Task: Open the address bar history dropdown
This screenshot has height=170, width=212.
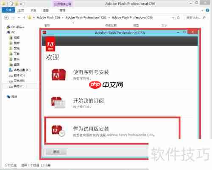Action: (x=173, y=18)
